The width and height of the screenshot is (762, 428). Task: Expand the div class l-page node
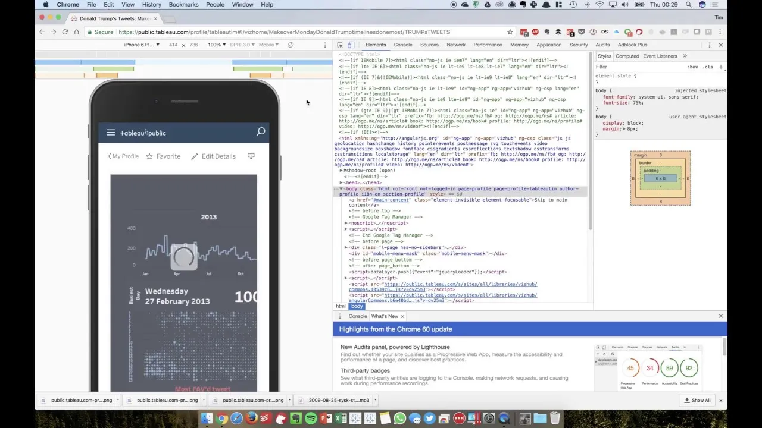pos(346,247)
